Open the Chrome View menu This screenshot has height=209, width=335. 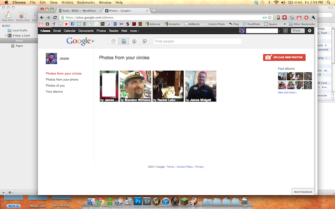click(54, 3)
